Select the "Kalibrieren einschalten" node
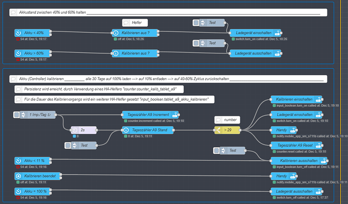 [295, 99]
